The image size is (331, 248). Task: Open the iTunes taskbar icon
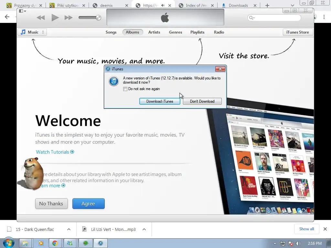101,243
